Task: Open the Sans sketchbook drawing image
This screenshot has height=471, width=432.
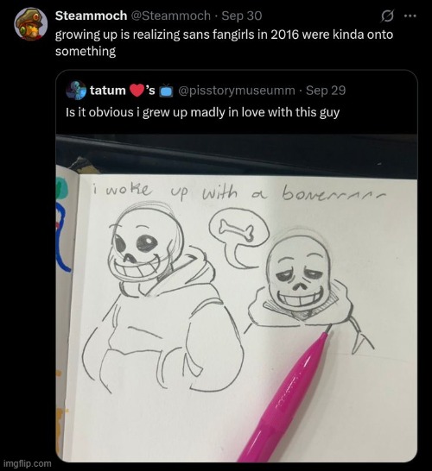Action: click(237, 298)
